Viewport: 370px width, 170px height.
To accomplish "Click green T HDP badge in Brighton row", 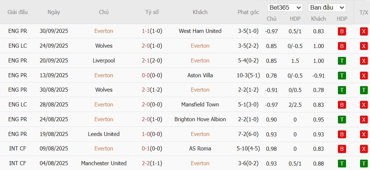I will (342, 119).
